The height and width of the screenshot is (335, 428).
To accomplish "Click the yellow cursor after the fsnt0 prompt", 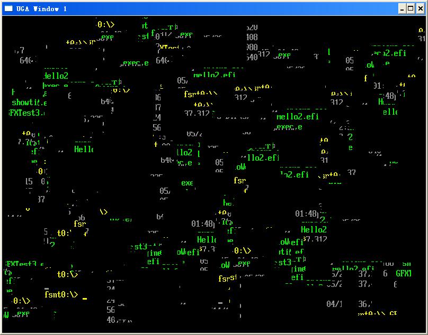I will pyautogui.click(x=85, y=299).
